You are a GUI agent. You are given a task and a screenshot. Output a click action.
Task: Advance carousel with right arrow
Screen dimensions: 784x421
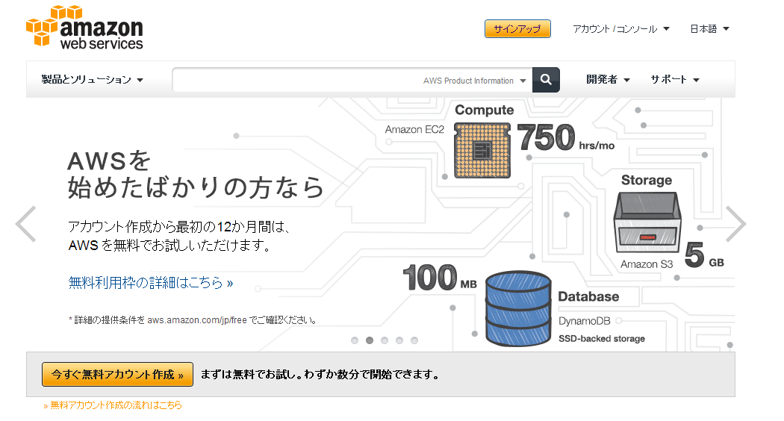point(735,224)
